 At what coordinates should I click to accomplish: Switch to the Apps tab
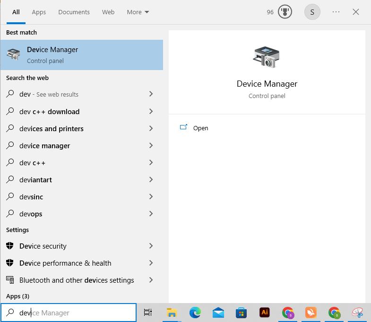point(39,12)
